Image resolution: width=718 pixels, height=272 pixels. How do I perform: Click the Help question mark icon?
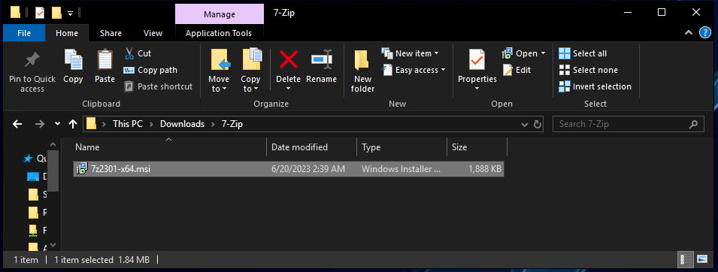[705, 32]
